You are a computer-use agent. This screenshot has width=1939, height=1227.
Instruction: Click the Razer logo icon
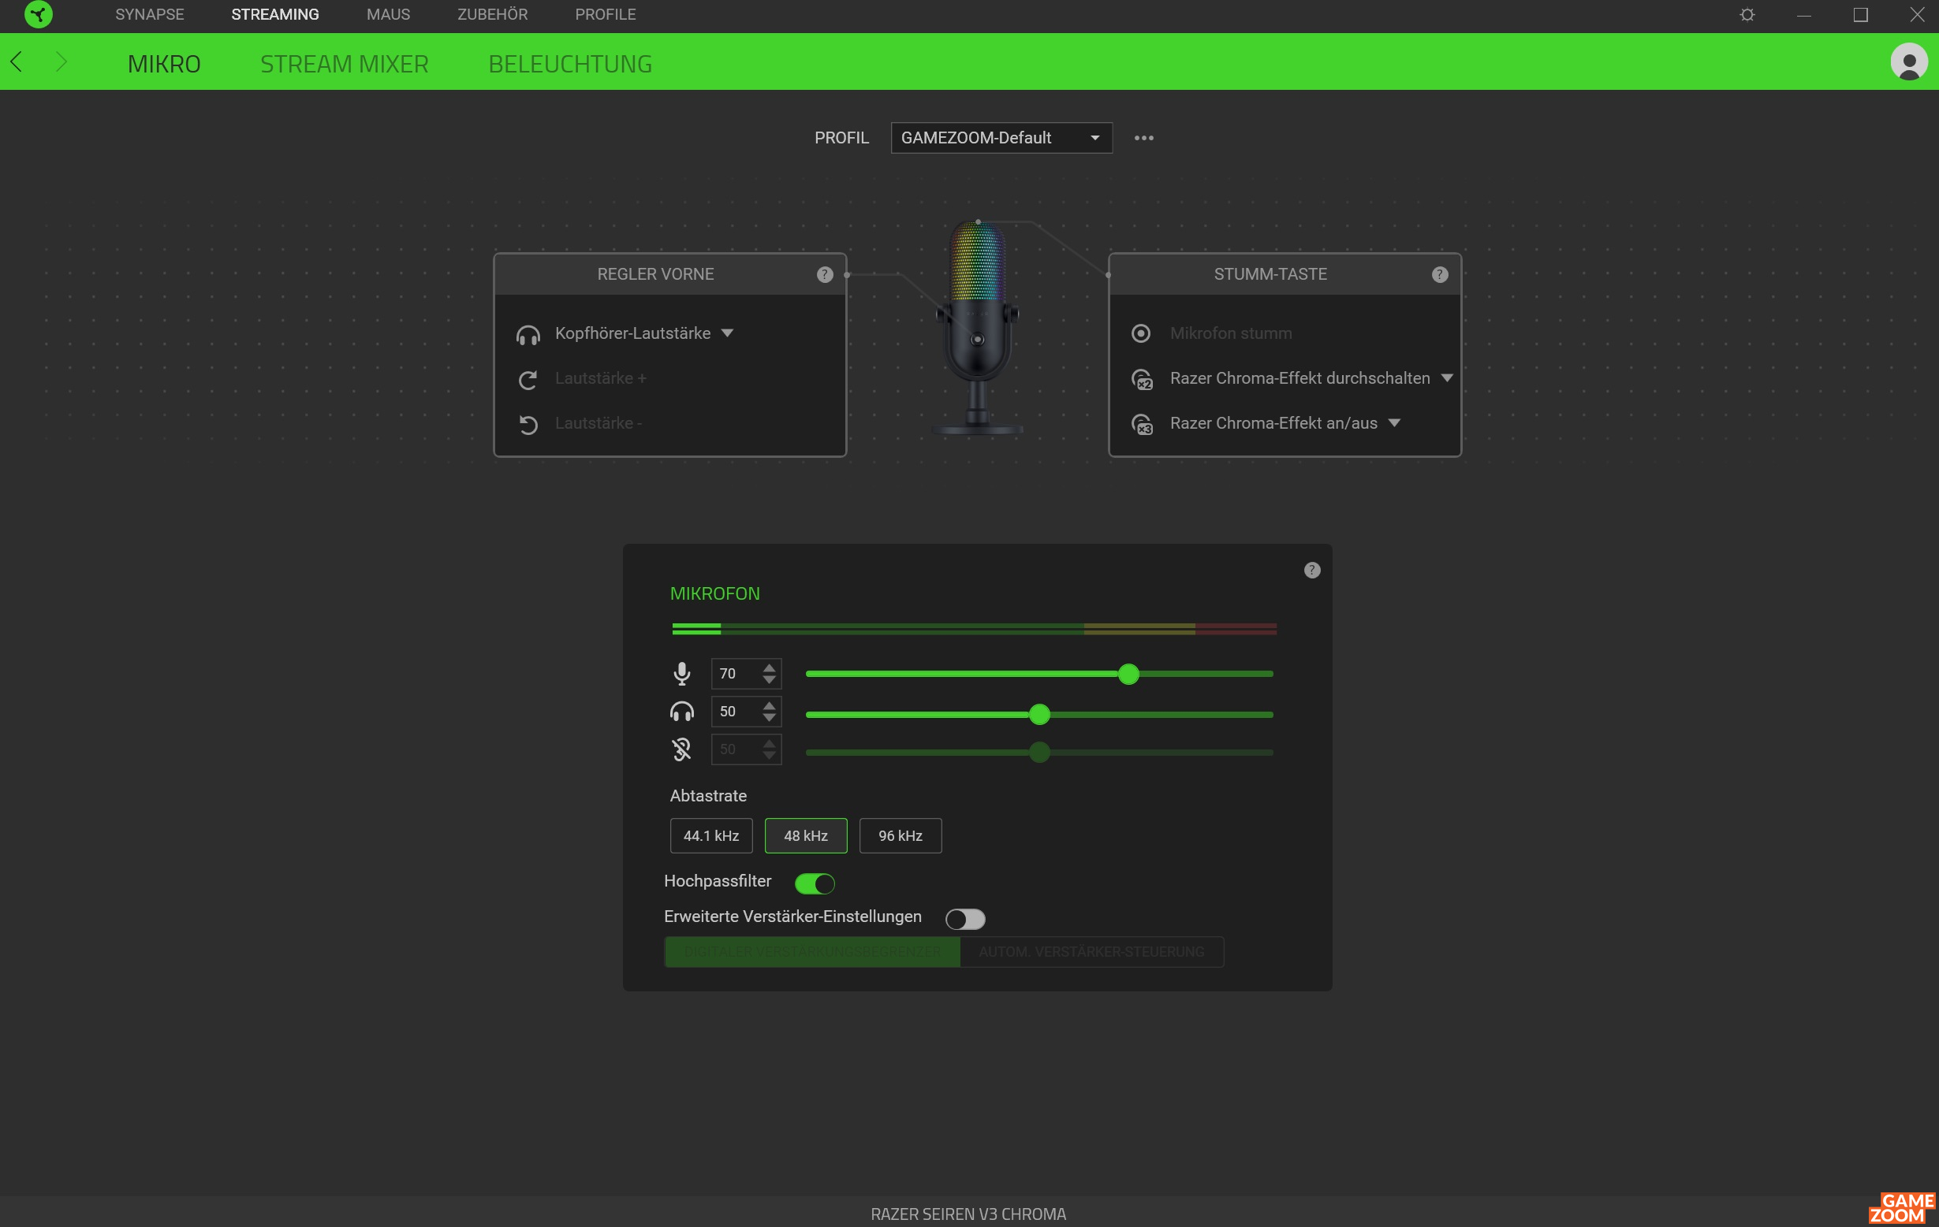click(x=38, y=14)
